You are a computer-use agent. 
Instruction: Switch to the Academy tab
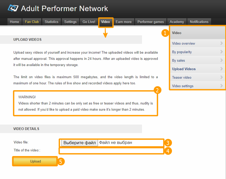point(177,22)
